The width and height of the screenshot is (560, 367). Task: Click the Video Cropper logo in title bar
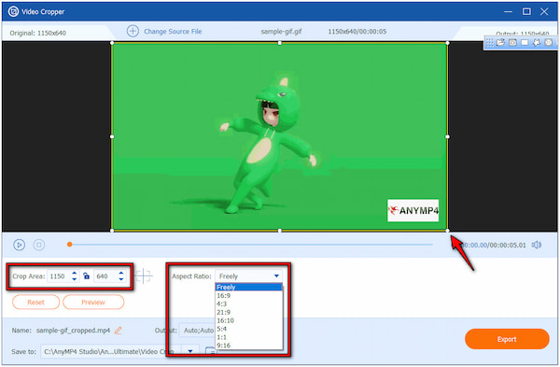click(14, 11)
